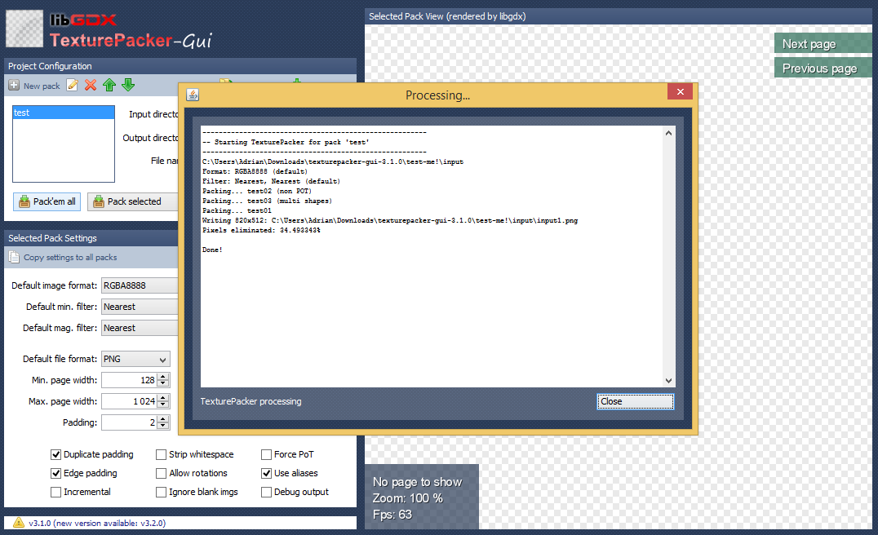The width and height of the screenshot is (878, 535).
Task: Click the Max. page width input field
Action: coord(130,401)
